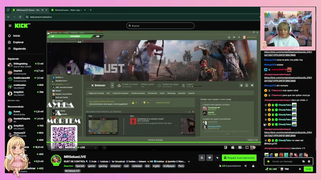
Task: Open chat settings gear icon
Action: pyautogui.click(x=300, y=169)
